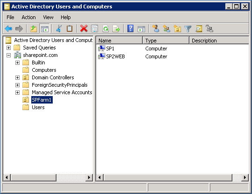The image size is (252, 194).
Task: Open the Action menu
Action: click(x=28, y=17)
